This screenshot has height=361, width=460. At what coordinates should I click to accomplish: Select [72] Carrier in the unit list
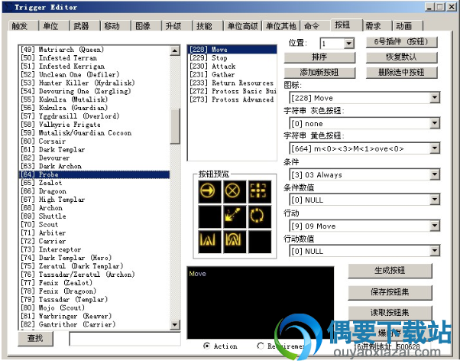coord(94,241)
